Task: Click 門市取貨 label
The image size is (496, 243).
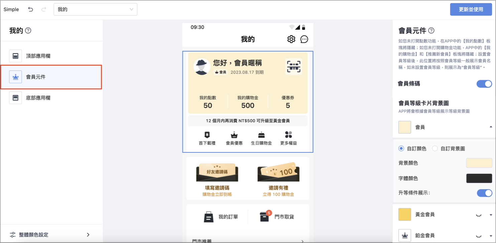Action: click(x=284, y=217)
